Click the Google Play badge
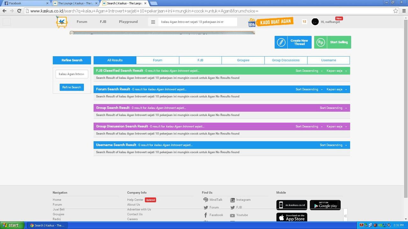 point(325,205)
